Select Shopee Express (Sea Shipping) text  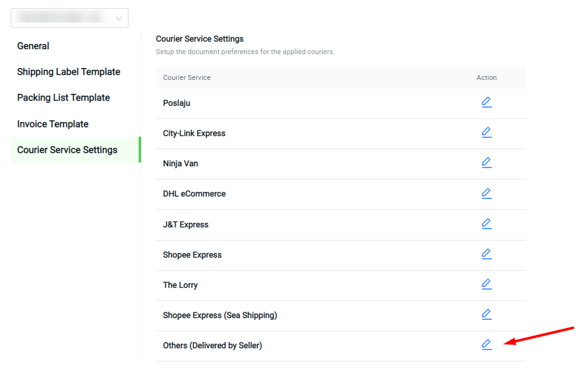coord(220,315)
